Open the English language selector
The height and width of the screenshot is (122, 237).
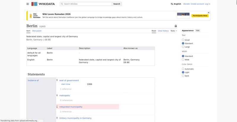pos(176,4)
